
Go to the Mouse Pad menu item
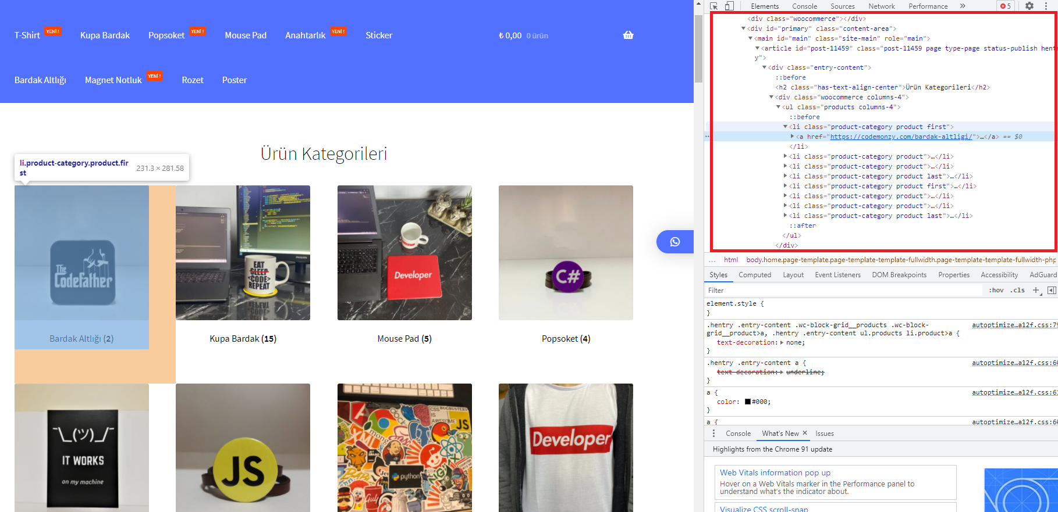246,35
